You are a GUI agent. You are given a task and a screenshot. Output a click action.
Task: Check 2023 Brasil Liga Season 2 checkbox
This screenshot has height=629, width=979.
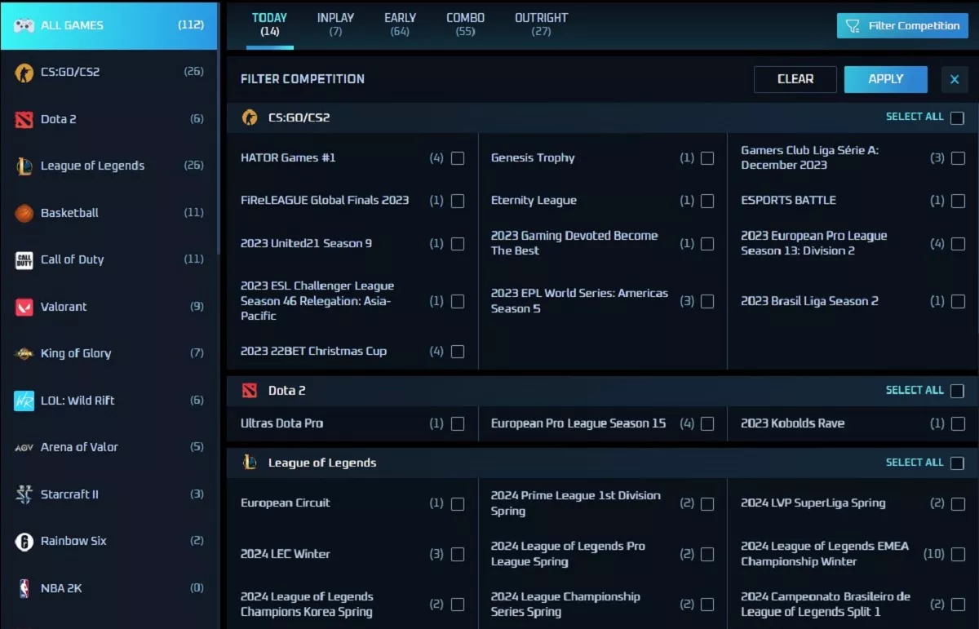pos(958,301)
